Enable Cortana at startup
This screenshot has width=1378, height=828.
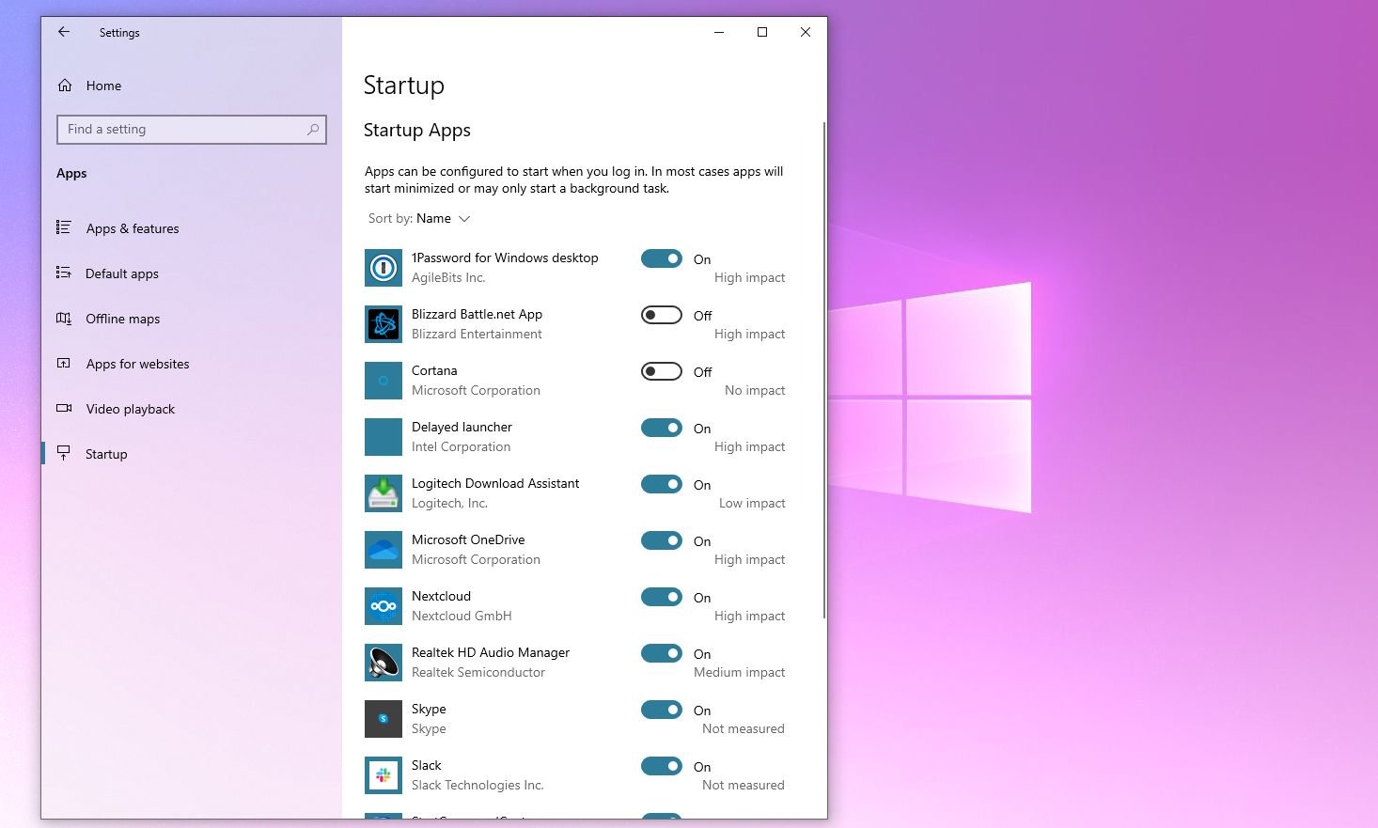click(661, 371)
